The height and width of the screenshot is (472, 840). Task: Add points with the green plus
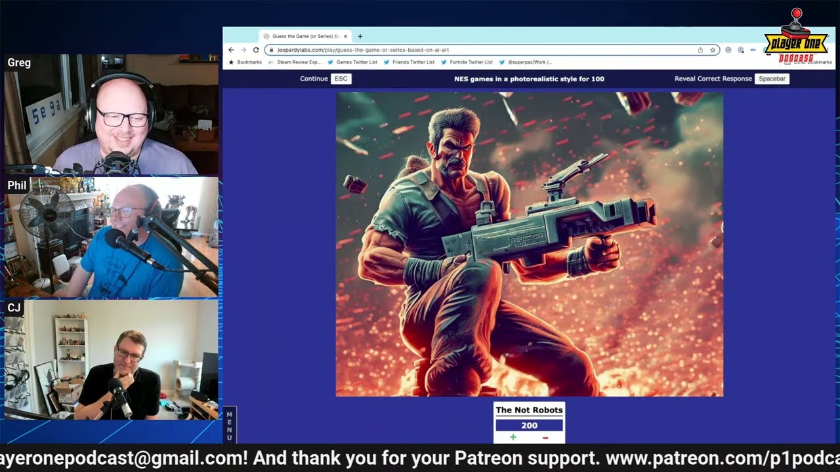pyautogui.click(x=513, y=437)
